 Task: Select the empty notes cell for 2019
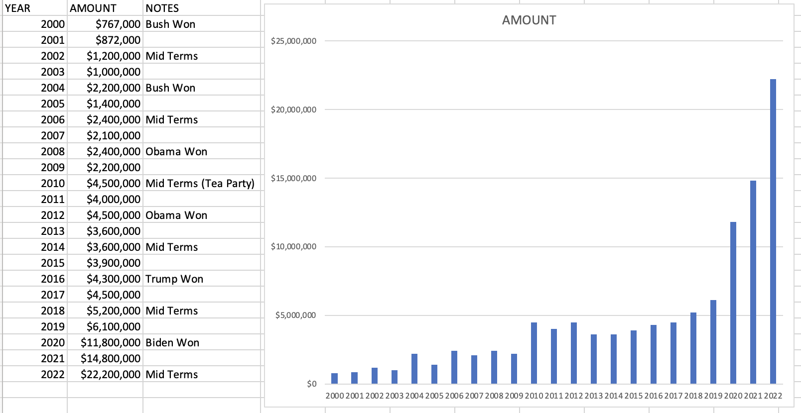(x=201, y=326)
